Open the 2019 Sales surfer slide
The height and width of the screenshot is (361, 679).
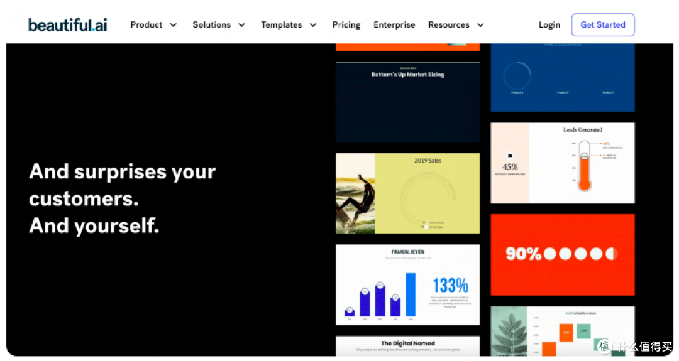pos(408,193)
